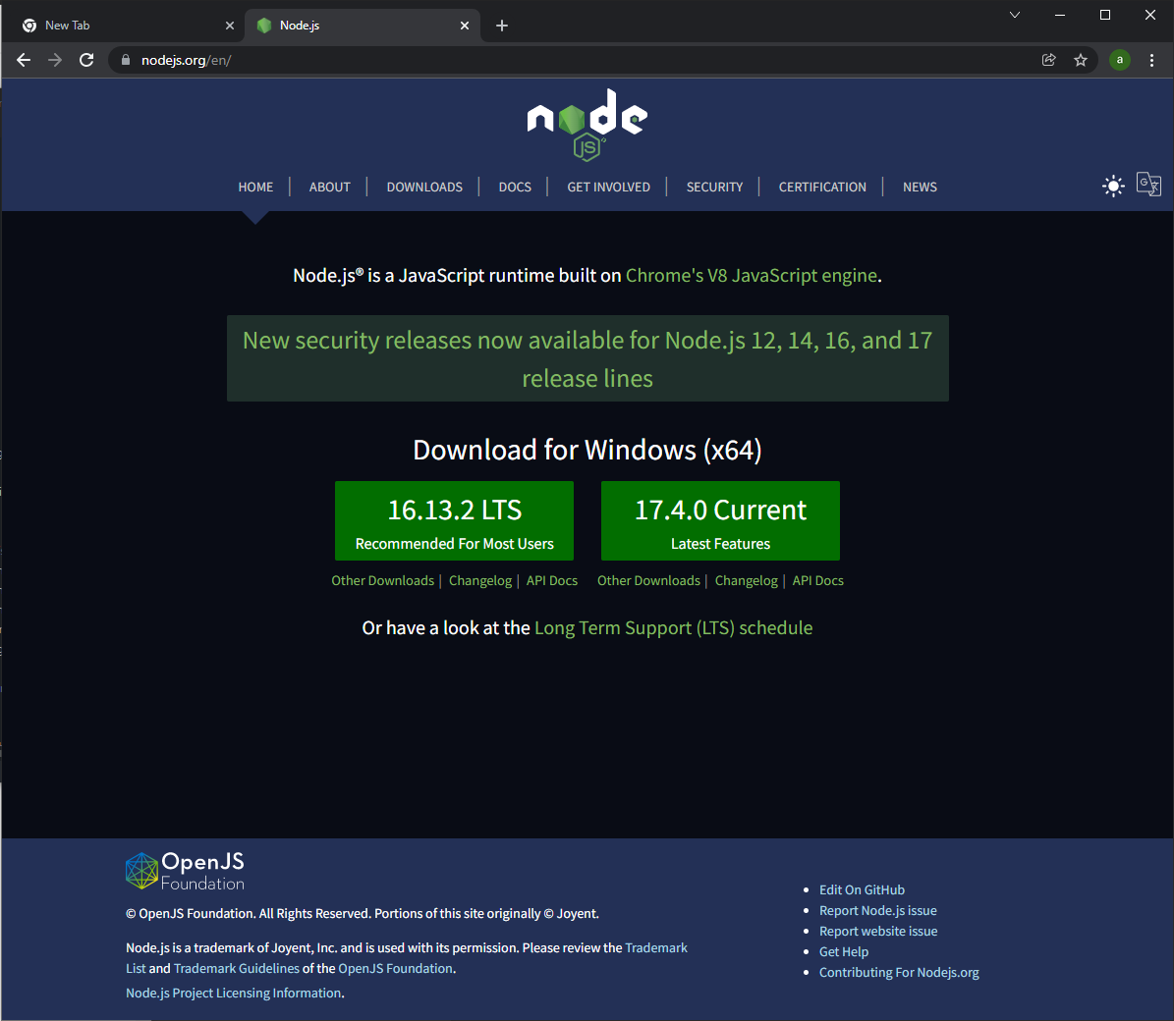Click the browser back arrow
This screenshot has height=1021, width=1174.
(24, 60)
